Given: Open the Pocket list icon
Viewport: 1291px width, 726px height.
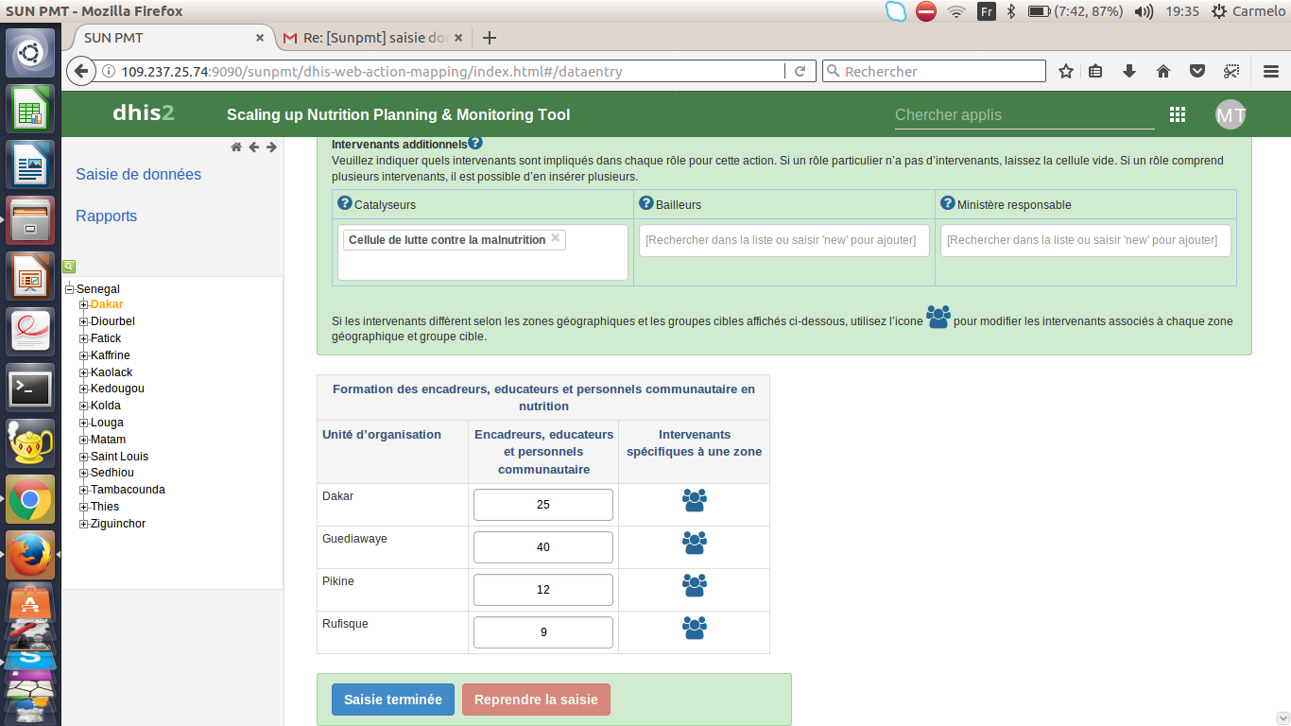Looking at the screenshot, I should tap(1196, 71).
